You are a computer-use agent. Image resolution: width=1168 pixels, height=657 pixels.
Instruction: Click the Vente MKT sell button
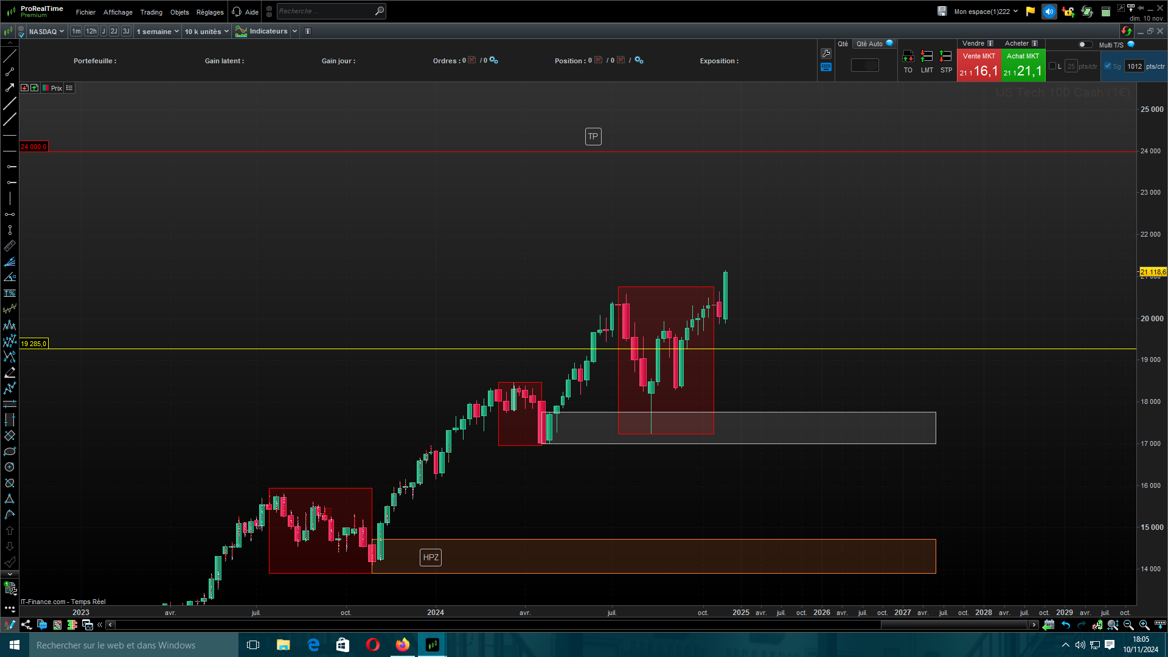[979, 65]
